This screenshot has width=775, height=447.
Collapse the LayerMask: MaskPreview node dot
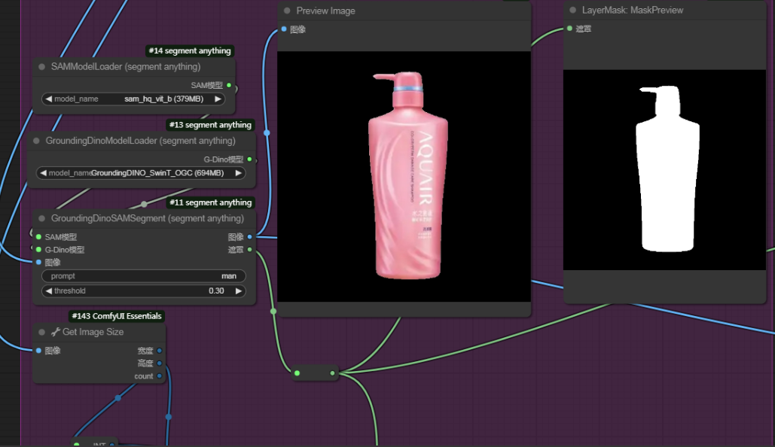point(573,10)
